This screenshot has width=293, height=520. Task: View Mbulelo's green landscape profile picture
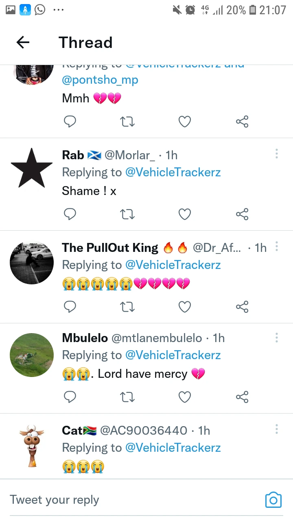(32, 355)
